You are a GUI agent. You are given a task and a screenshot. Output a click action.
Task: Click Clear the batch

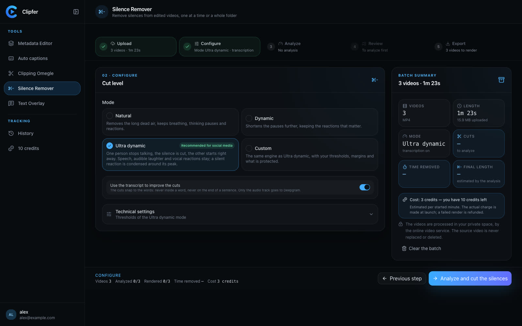coord(422,248)
